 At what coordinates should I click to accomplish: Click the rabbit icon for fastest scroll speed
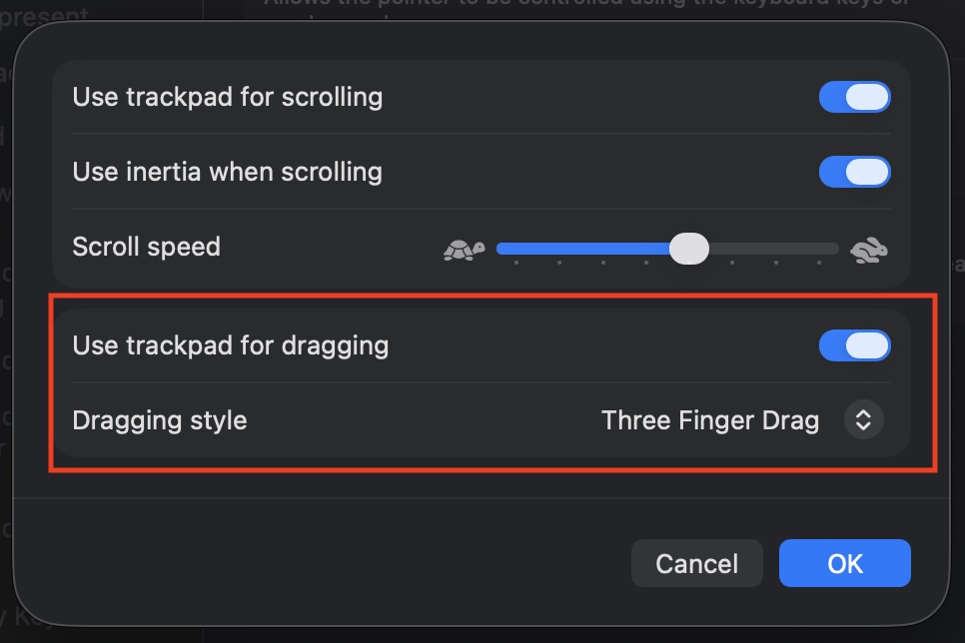pos(870,248)
